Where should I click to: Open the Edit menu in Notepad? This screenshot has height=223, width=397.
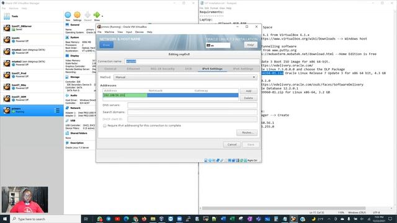pos(207,8)
